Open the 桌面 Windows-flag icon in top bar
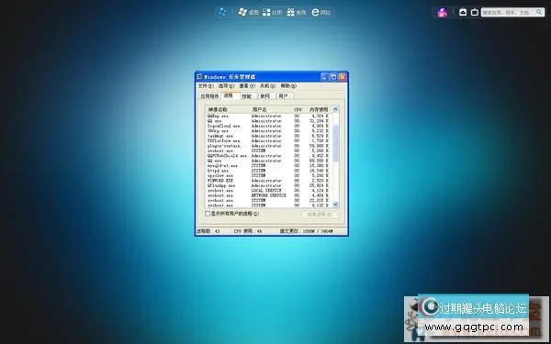 [x=242, y=12]
